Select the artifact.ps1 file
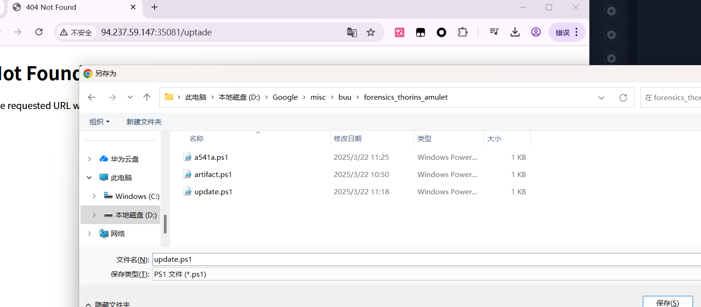Image resolution: width=701 pixels, height=307 pixels. coord(213,175)
